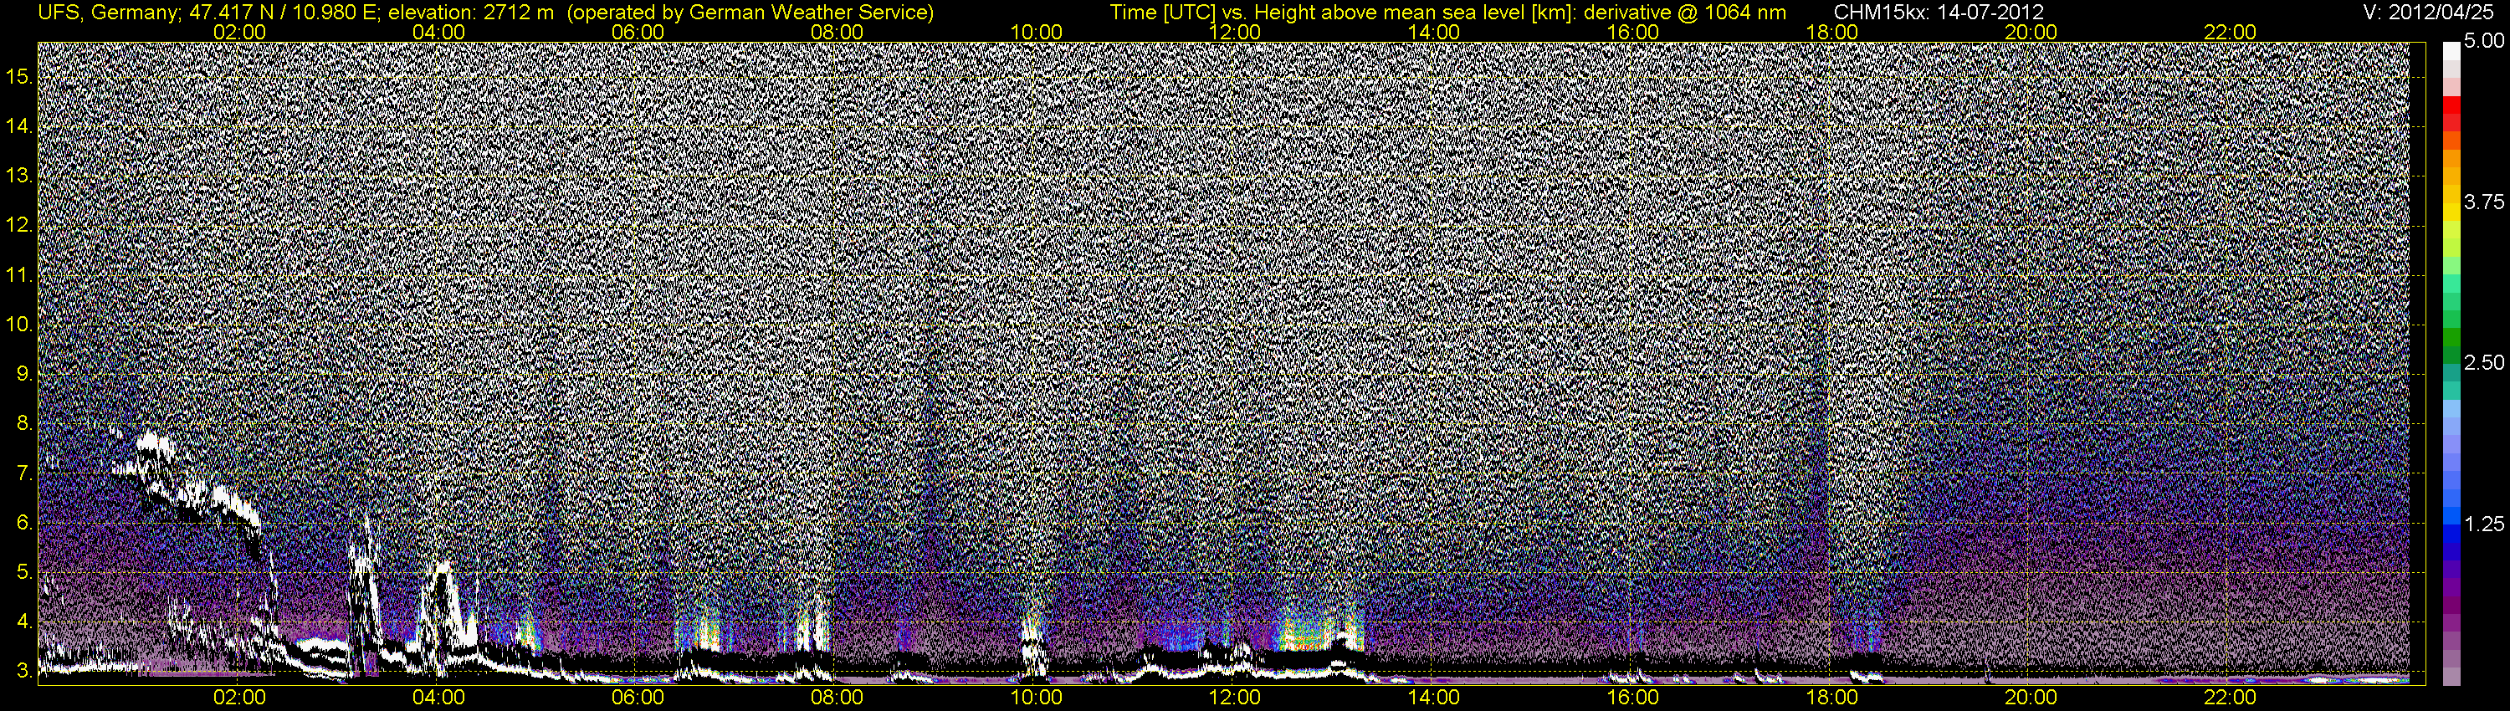Click height axis label "13."

pyautogui.click(x=19, y=176)
